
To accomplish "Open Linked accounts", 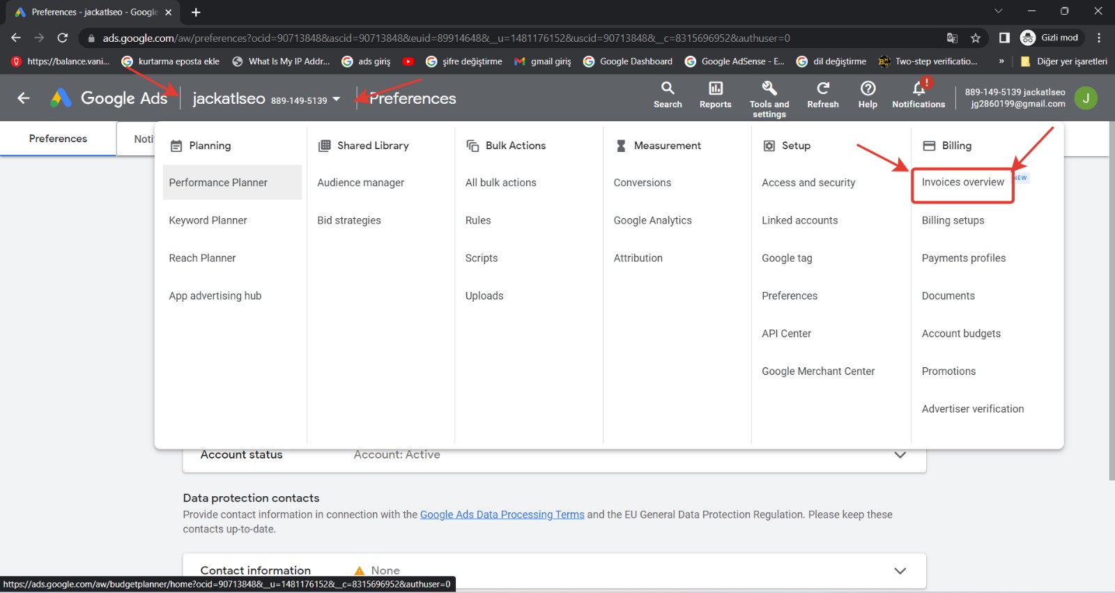I will 800,220.
